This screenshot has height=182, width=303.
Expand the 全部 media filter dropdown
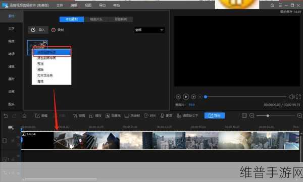click(149, 30)
